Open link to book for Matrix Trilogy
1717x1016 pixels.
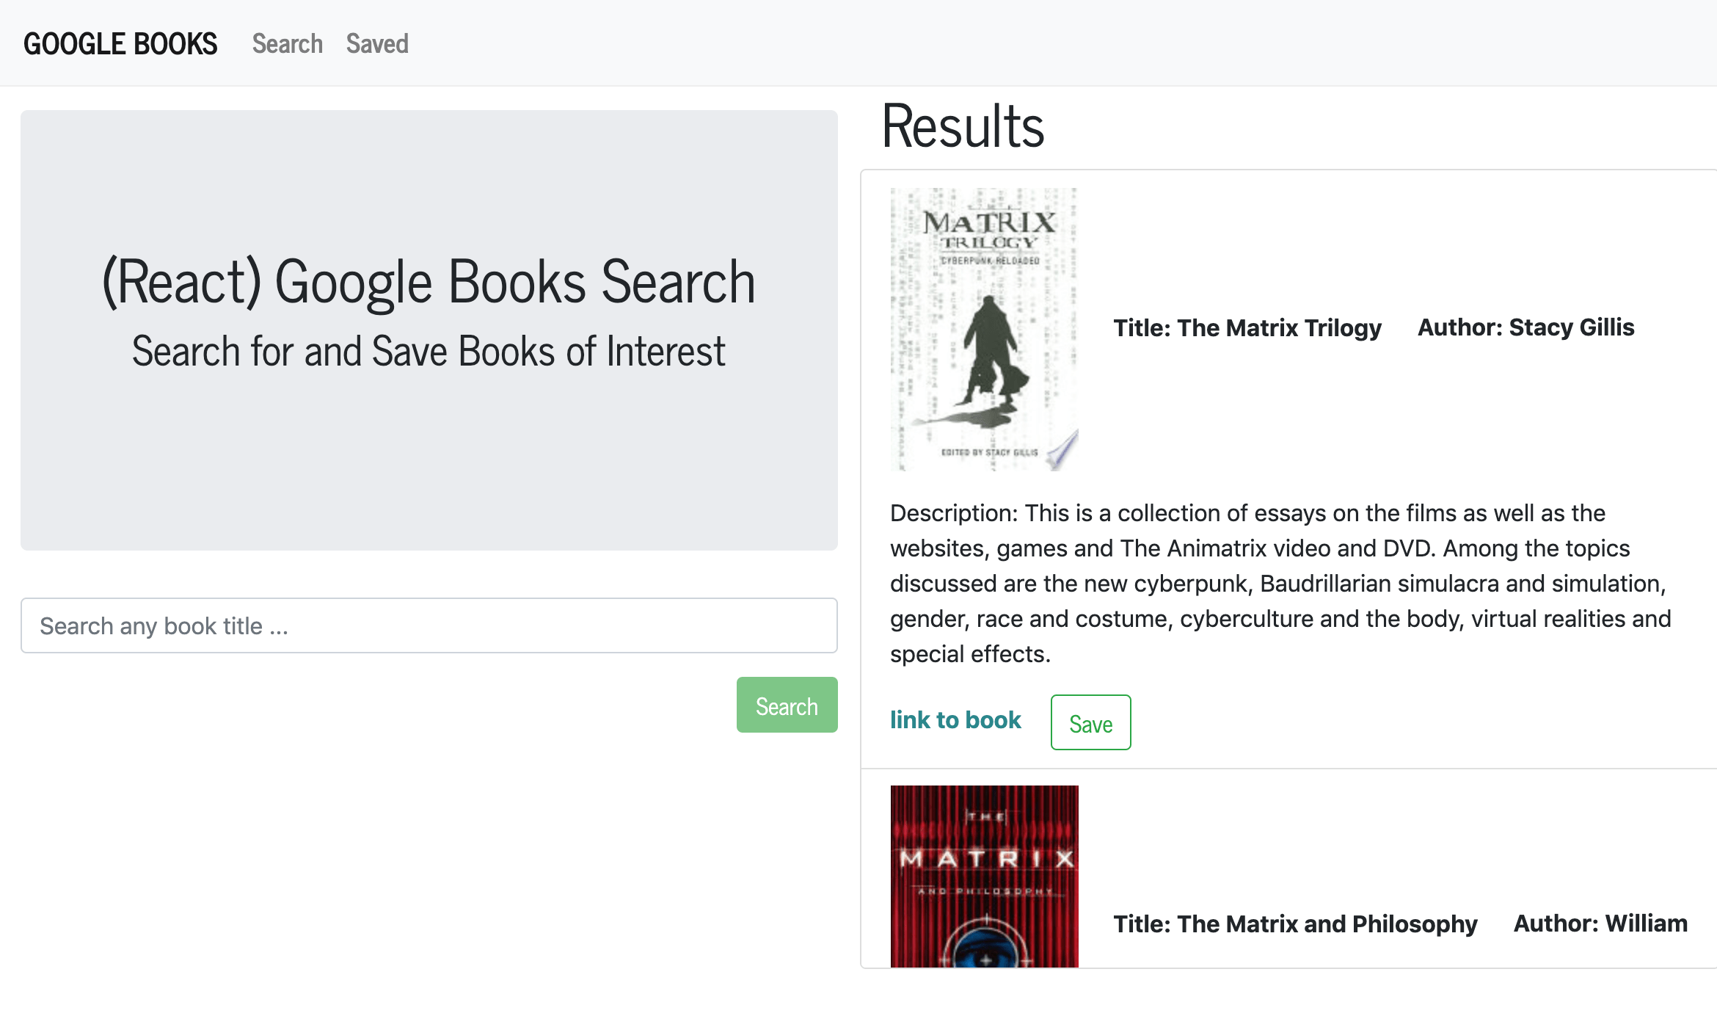[955, 720]
